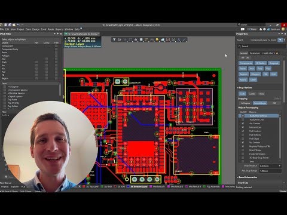Select the All Layers snapping option

coord(245,103)
